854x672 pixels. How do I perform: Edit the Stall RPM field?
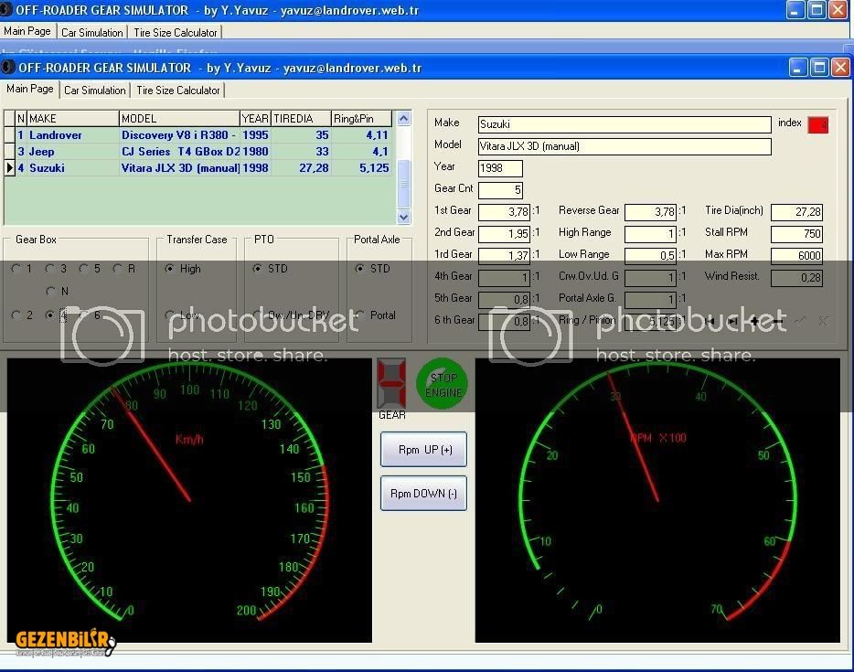coord(796,234)
